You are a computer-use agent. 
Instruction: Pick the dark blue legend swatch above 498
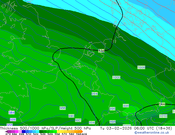[23, 131]
